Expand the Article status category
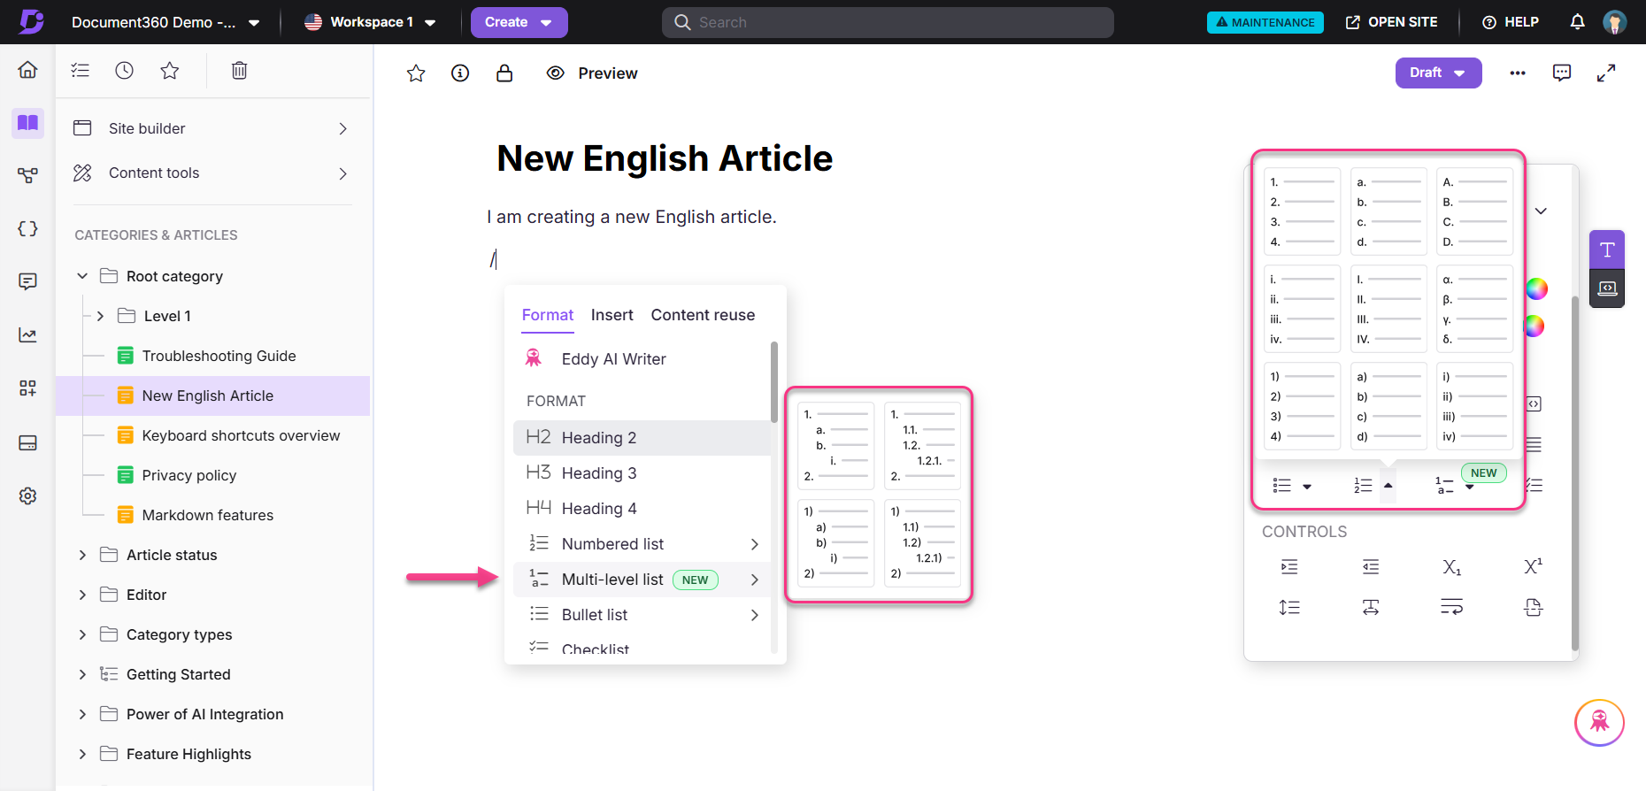This screenshot has height=791, width=1646. [82, 555]
